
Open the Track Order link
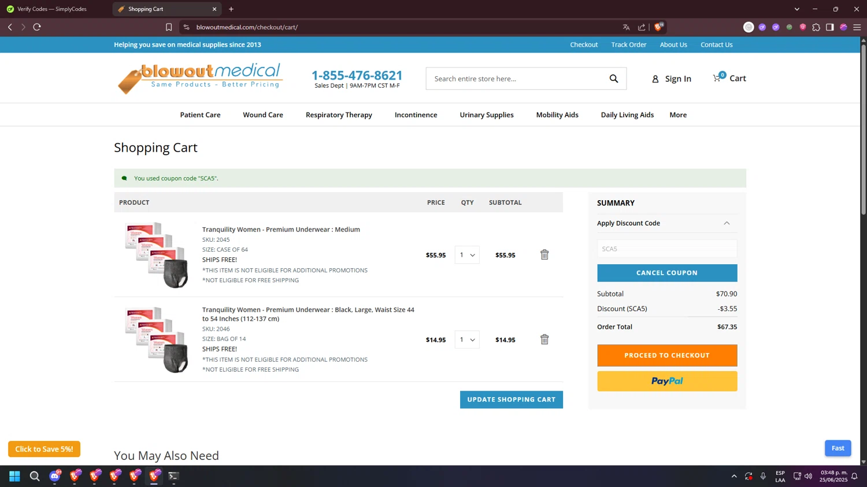629,44
